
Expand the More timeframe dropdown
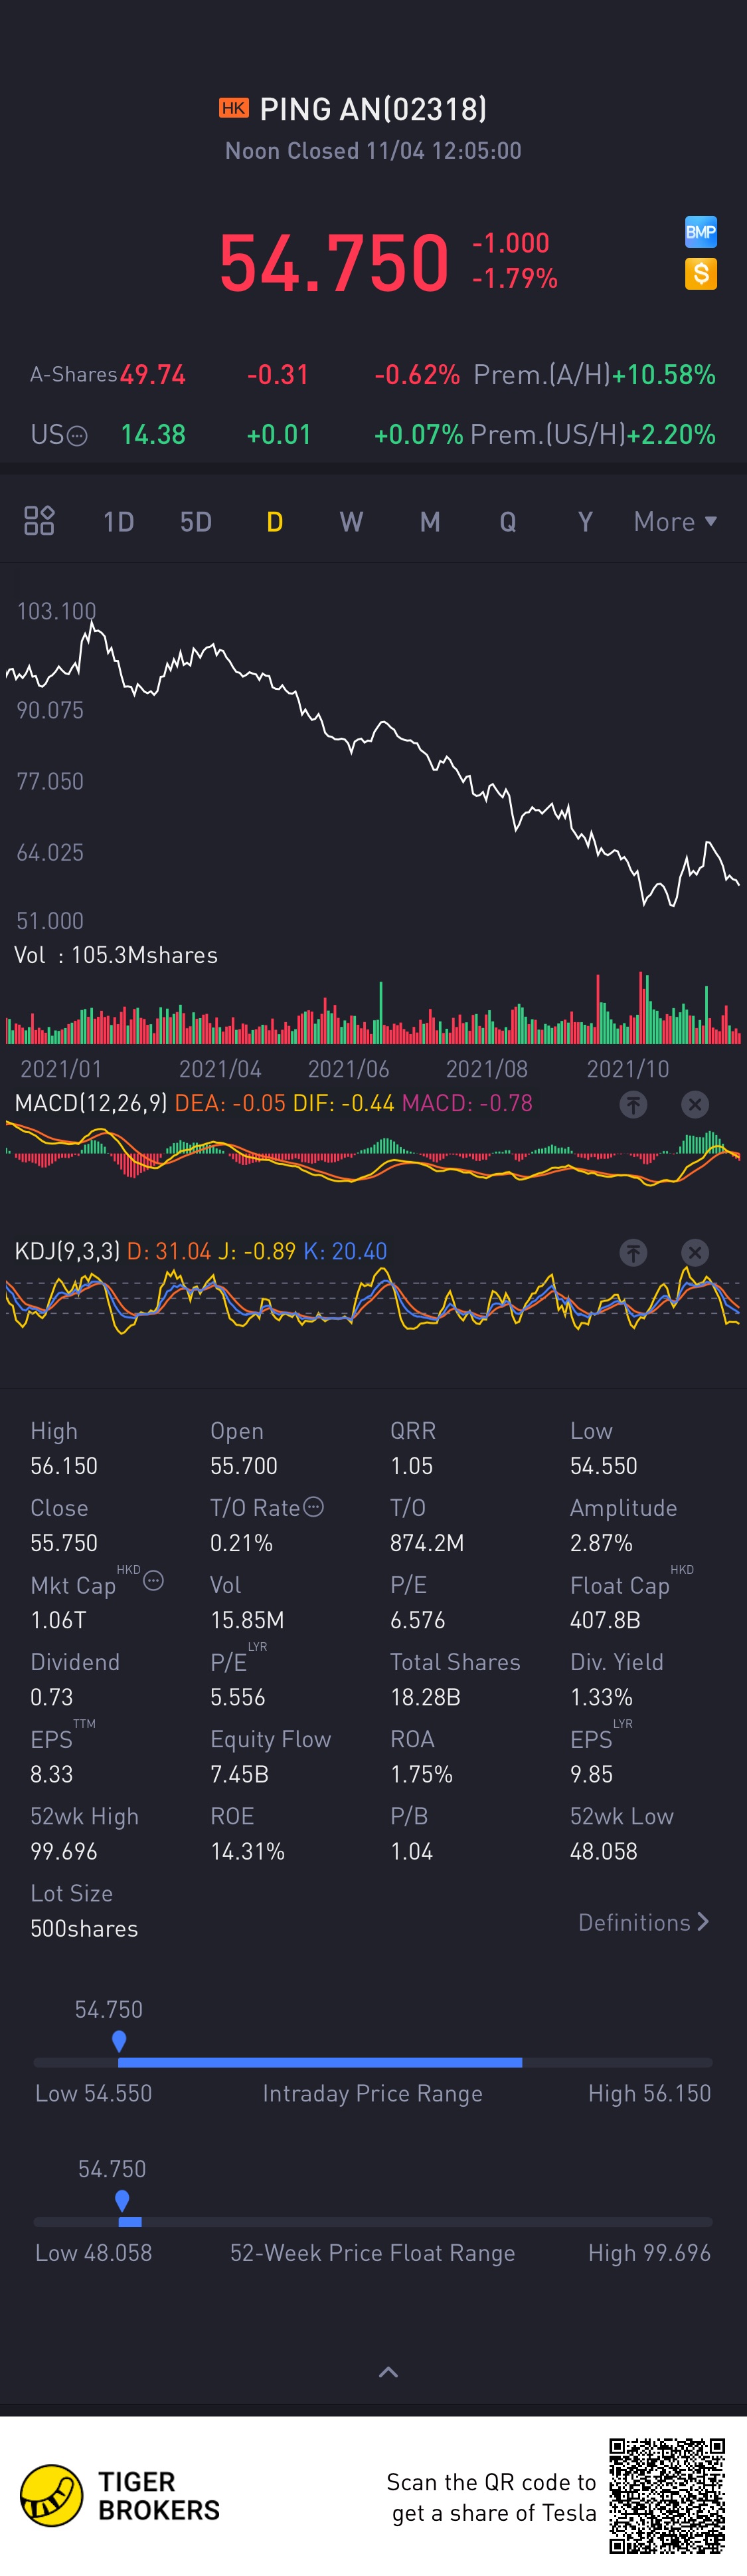coord(675,521)
